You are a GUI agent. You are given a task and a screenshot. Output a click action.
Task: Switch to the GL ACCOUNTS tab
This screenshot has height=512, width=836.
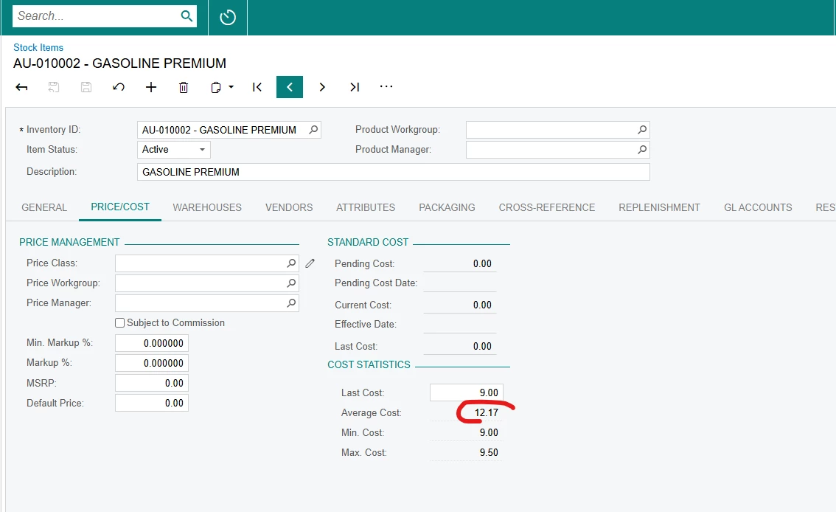[x=758, y=207]
